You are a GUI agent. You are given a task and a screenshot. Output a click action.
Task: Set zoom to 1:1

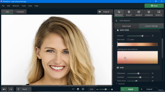(73, 89)
